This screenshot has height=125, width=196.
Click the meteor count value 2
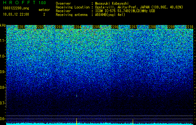[44, 14]
